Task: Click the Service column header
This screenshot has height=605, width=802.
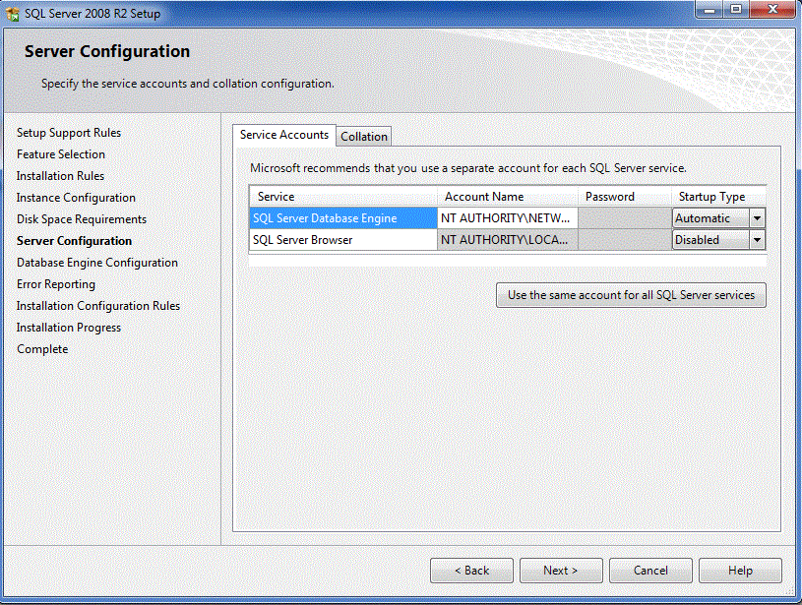Action: pyautogui.click(x=343, y=197)
